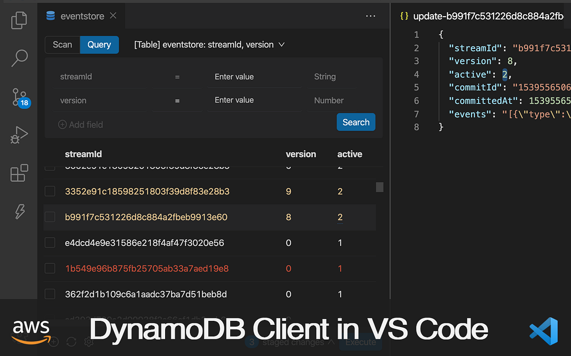This screenshot has height=356, width=571.
Task: Click the "events" line in JSON editor
Action: click(510, 114)
